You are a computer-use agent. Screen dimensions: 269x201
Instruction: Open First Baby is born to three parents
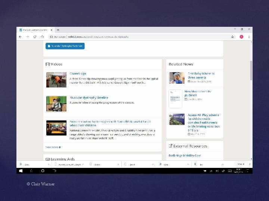(201, 76)
